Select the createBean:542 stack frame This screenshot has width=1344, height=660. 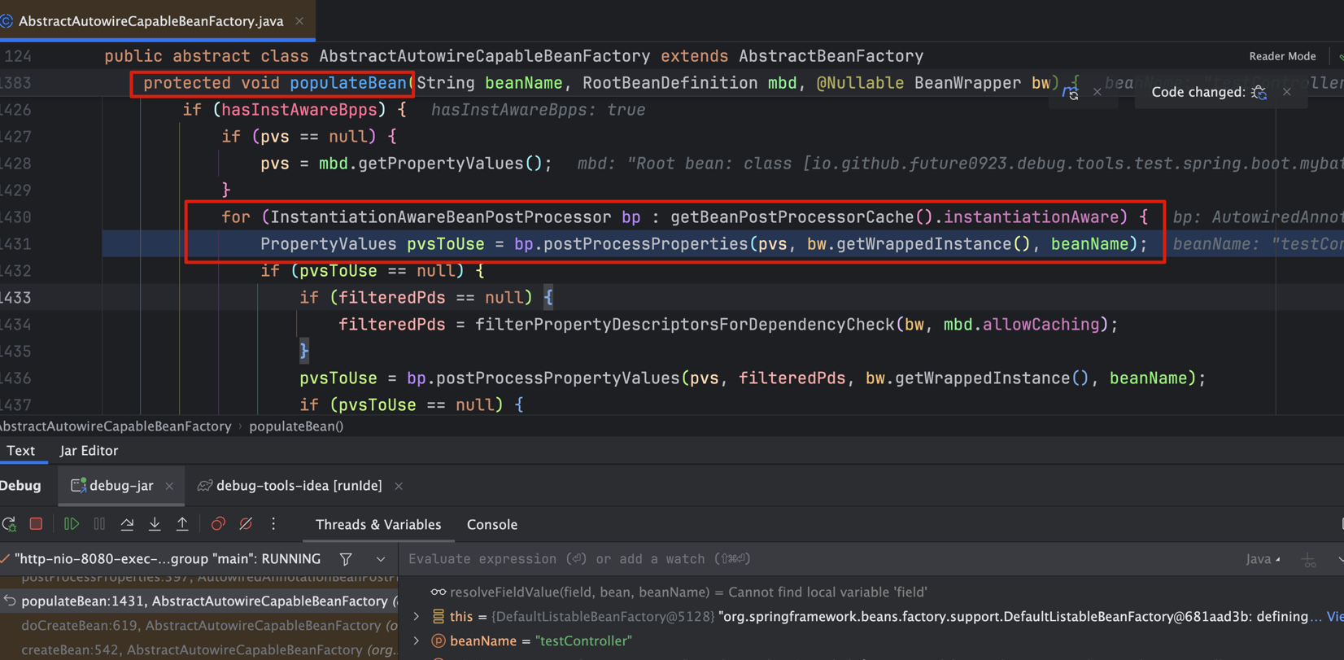199,649
